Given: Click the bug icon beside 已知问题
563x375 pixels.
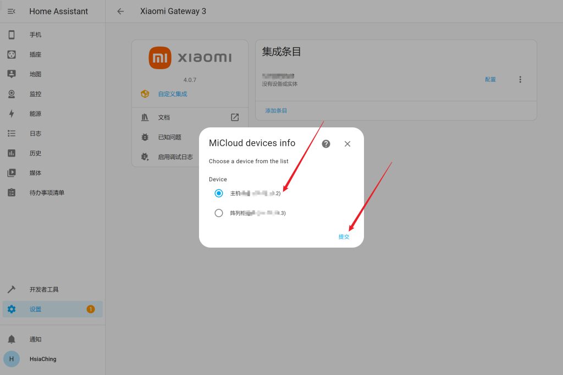Looking at the screenshot, I should coord(145,137).
